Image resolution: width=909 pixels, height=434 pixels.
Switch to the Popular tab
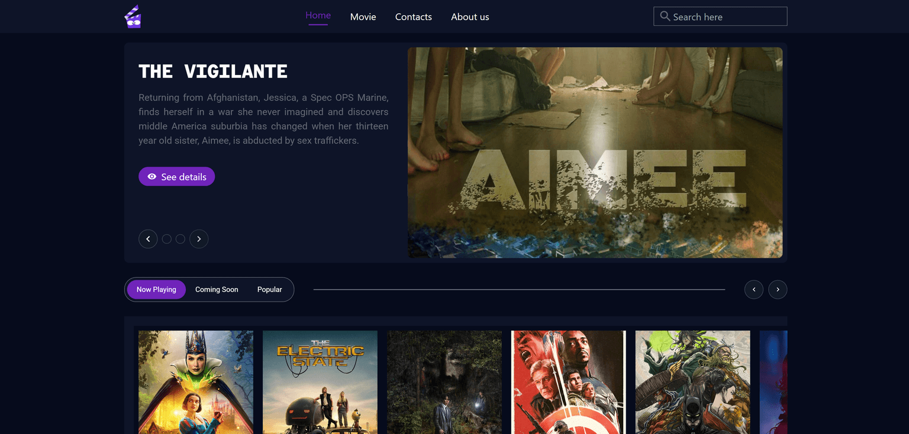(269, 290)
